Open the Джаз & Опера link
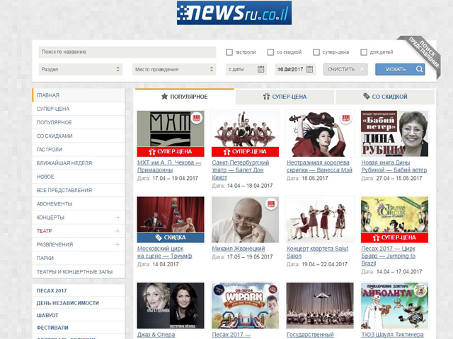 tap(156, 335)
